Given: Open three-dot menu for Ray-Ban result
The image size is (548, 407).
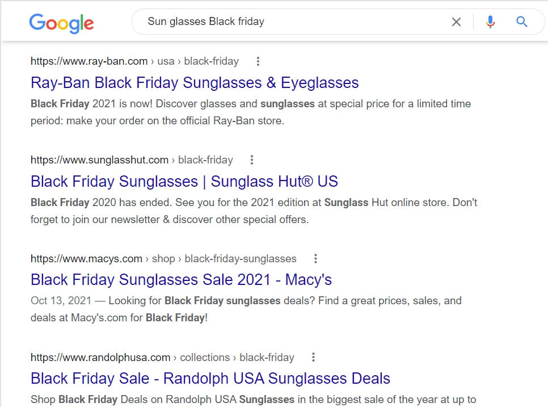Looking at the screenshot, I should pos(258,61).
